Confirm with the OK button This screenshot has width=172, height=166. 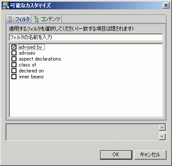[116, 155]
